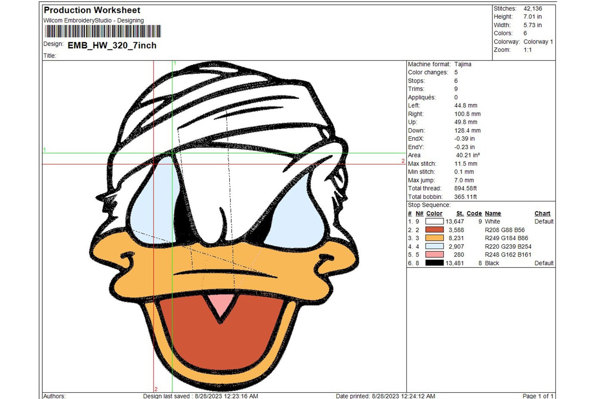Viewport: 599px width, 399px height.
Task: Select the Area value "40.21 in²"
Action: click(468, 155)
